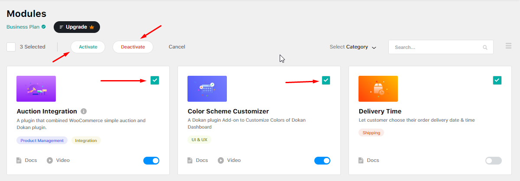Switch to list view with the lines icon
Image resolution: width=520 pixels, height=181 pixels.
[508, 46]
